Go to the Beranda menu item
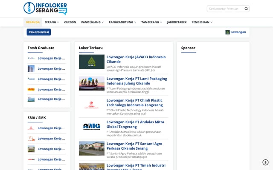 33,22
